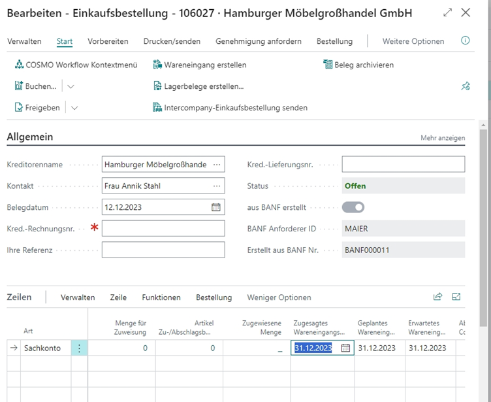Toggle the aus BANF erstellt switch
This screenshot has height=402, width=491.
tap(353, 207)
